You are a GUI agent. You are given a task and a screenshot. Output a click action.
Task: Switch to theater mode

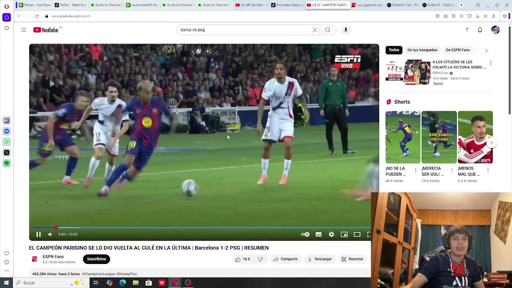click(357, 234)
